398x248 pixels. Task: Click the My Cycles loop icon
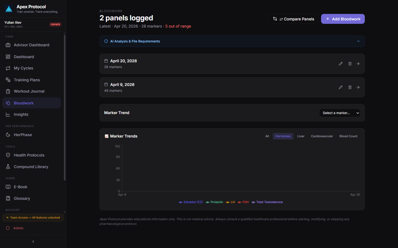point(8,68)
